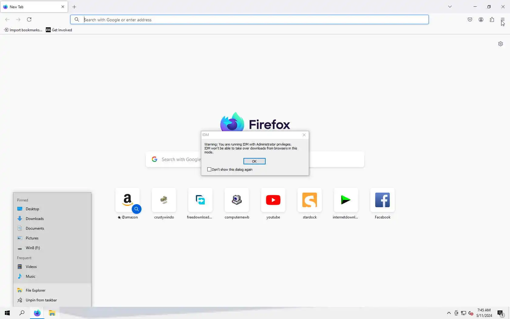The width and height of the screenshot is (510, 319).
Task: Personalize new tab via gear icon
Action: [501, 44]
